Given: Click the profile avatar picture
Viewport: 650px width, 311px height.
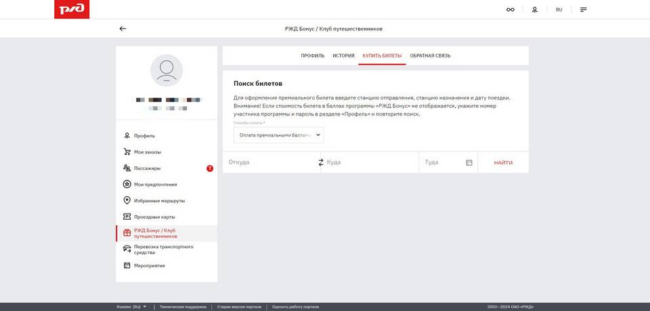Looking at the screenshot, I should (x=167, y=70).
